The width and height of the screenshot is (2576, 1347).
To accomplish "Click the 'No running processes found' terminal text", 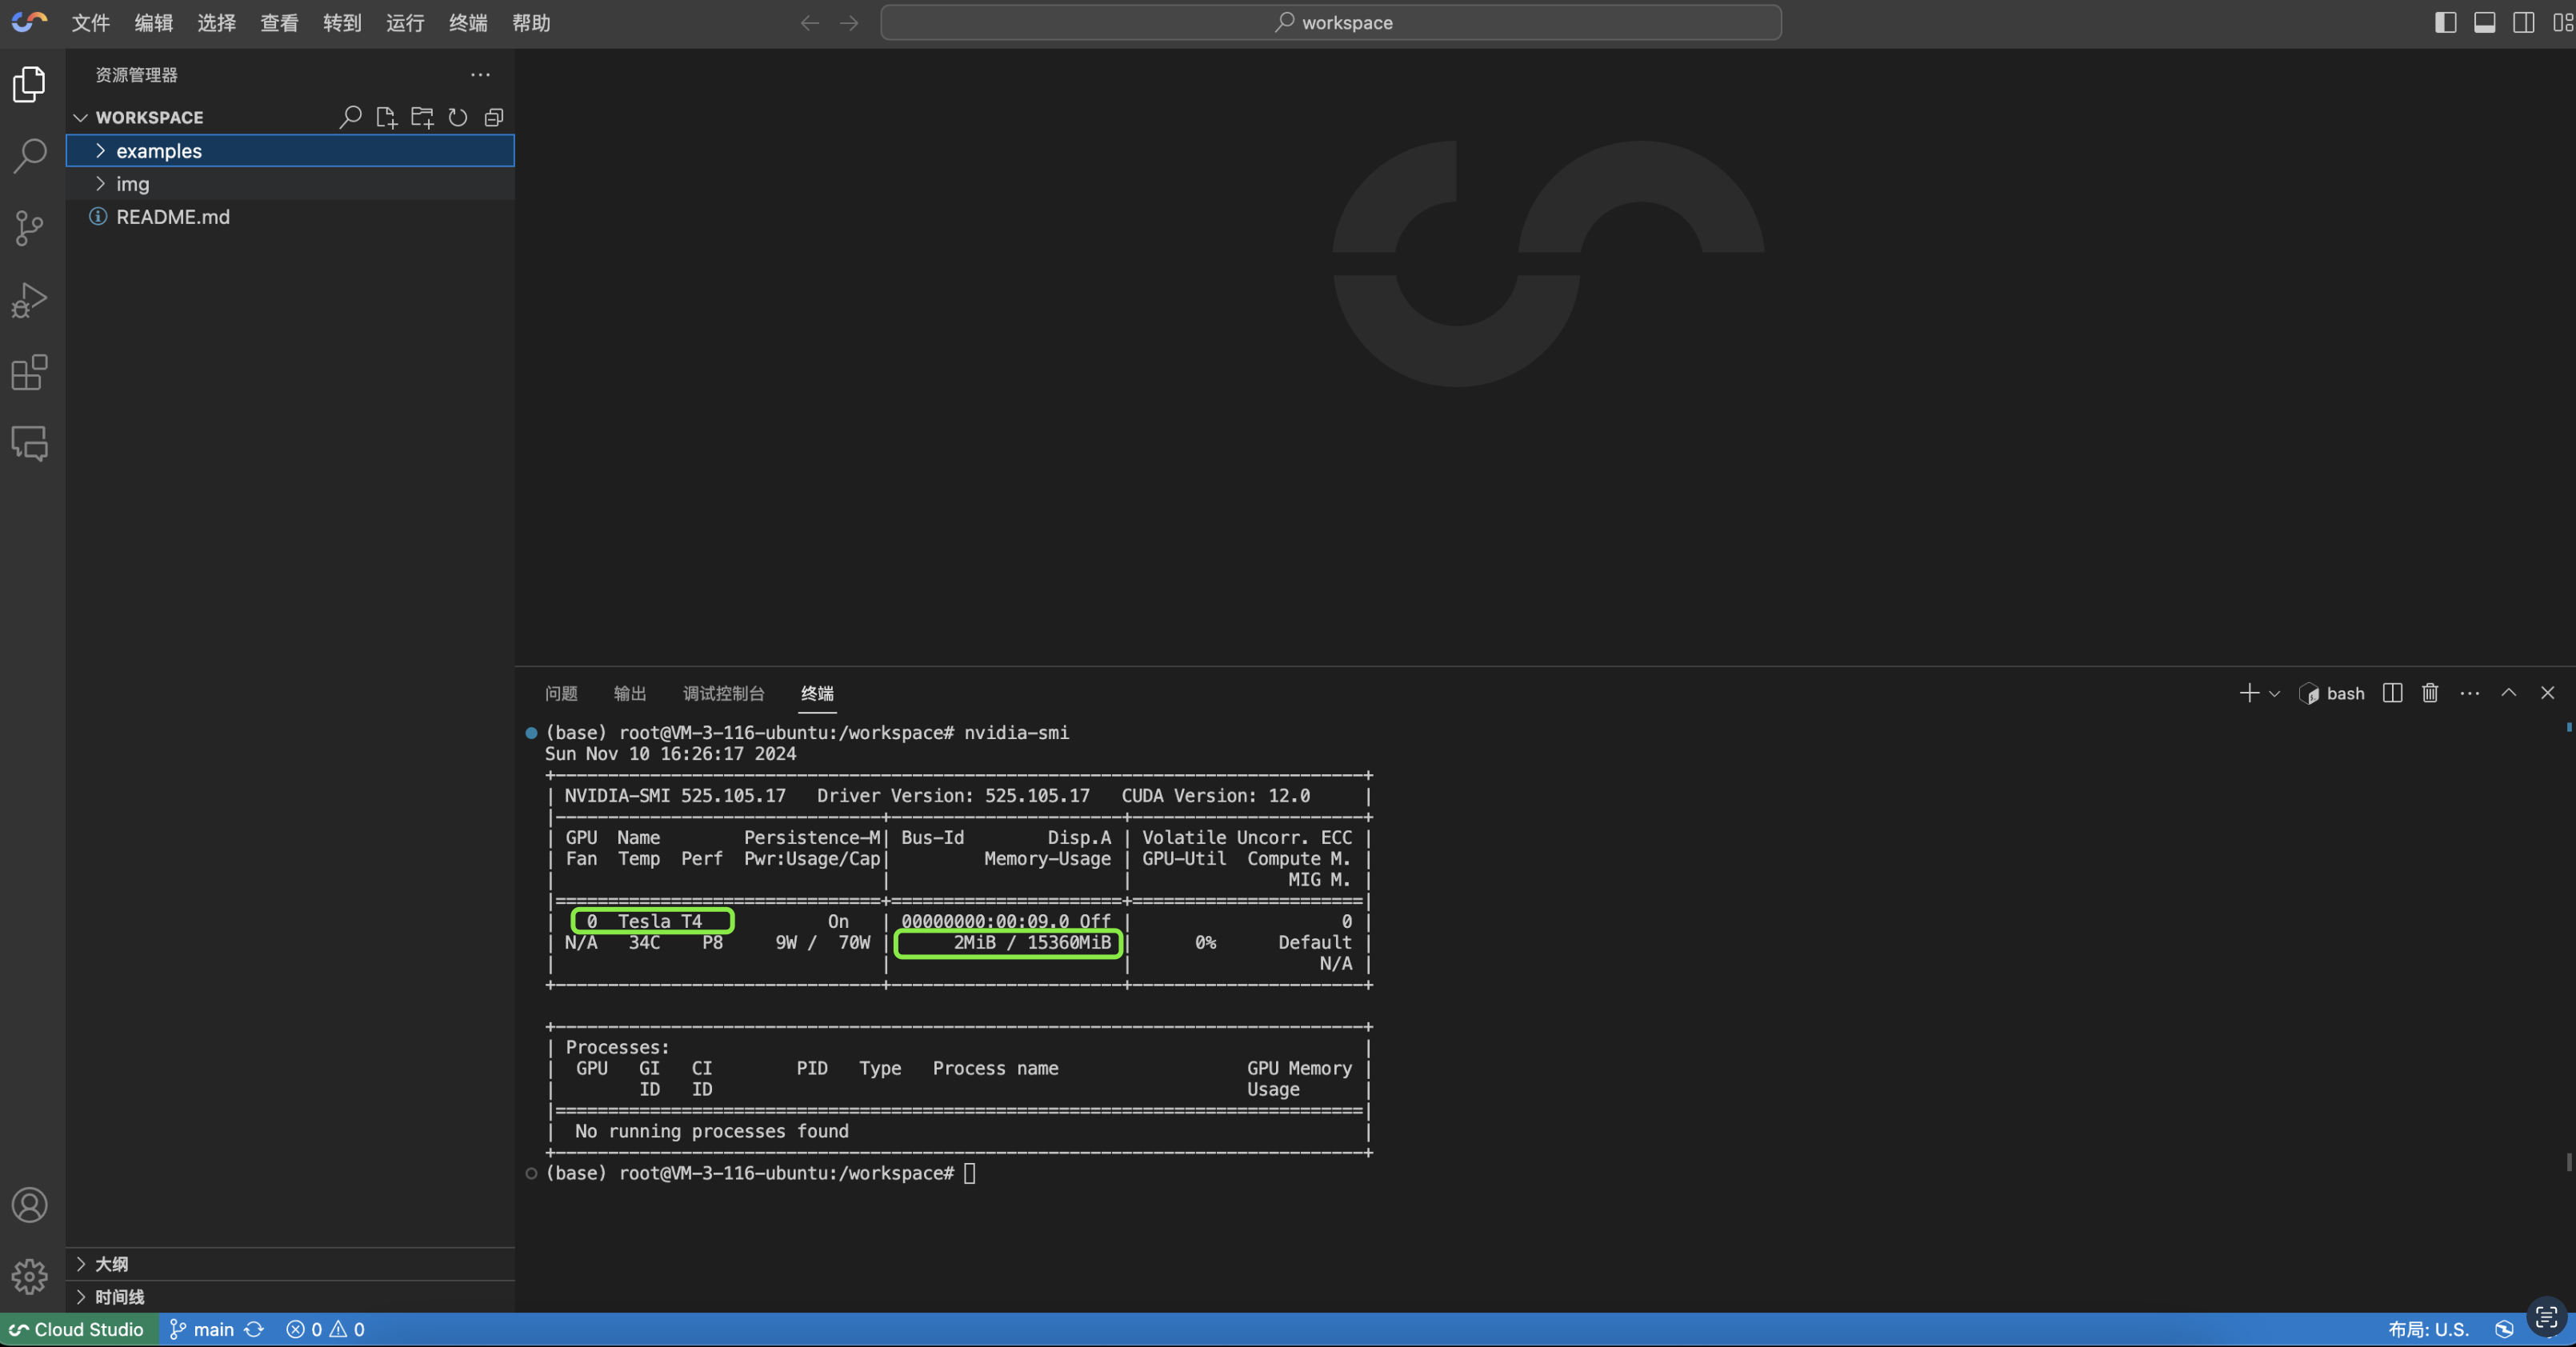I will pyautogui.click(x=712, y=1131).
